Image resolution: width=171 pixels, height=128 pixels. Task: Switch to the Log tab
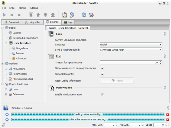pyautogui.click(x=68, y=22)
